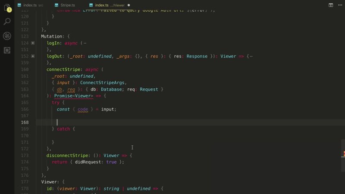This screenshot has width=345, height=194.
Task: Click didRequest on line 174
Action: click(88, 162)
